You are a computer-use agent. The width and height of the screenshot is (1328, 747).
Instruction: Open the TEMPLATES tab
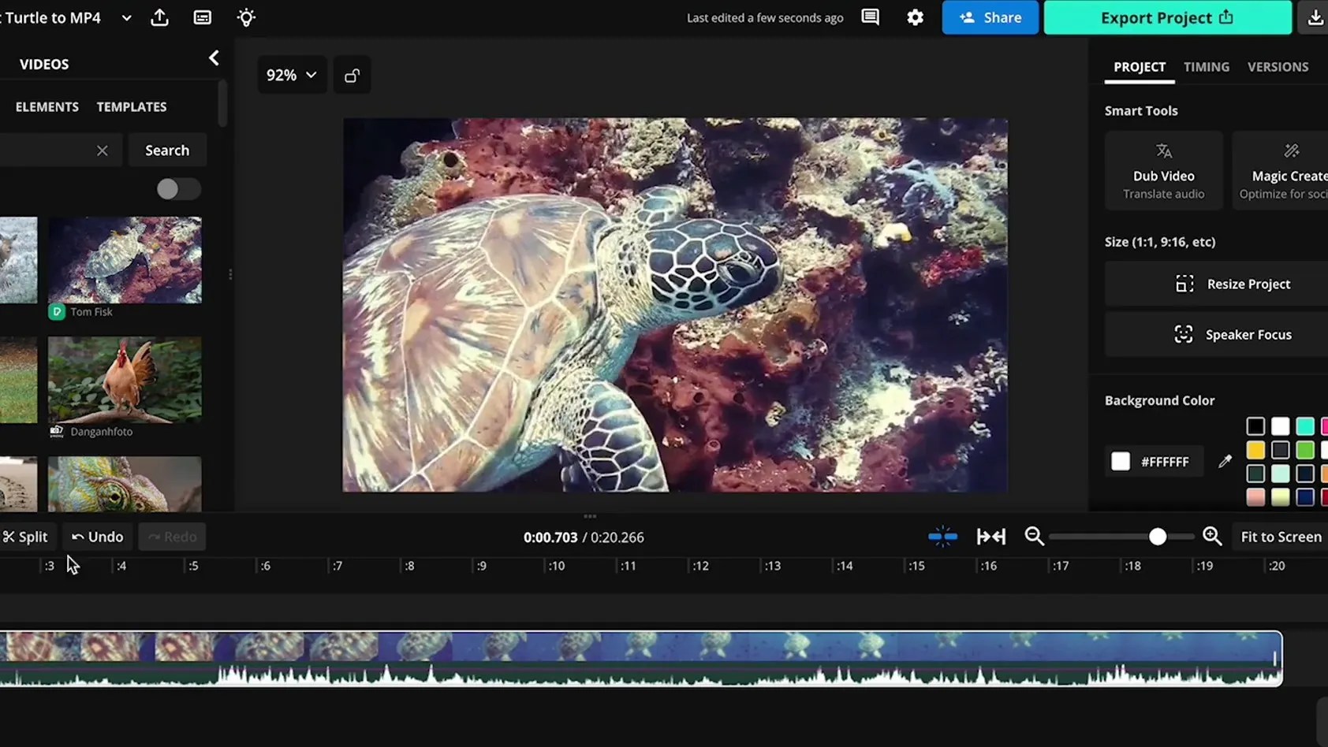131,106
